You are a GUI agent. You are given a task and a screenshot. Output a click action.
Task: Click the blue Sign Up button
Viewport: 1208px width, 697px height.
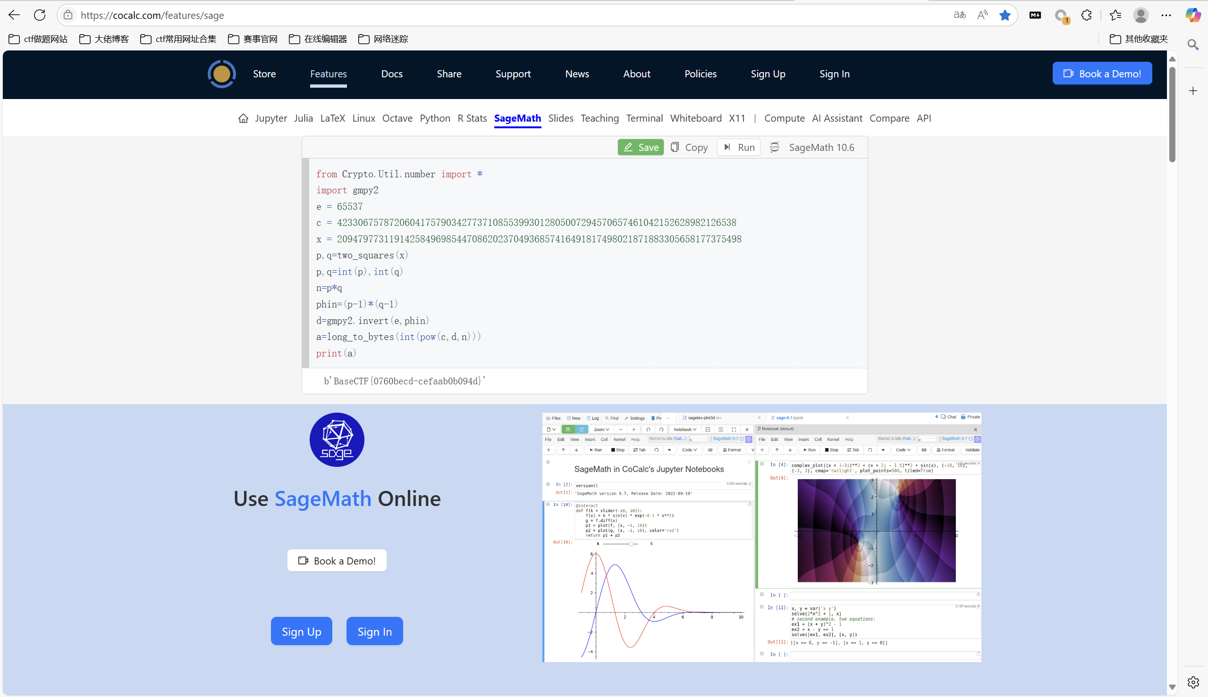(301, 631)
